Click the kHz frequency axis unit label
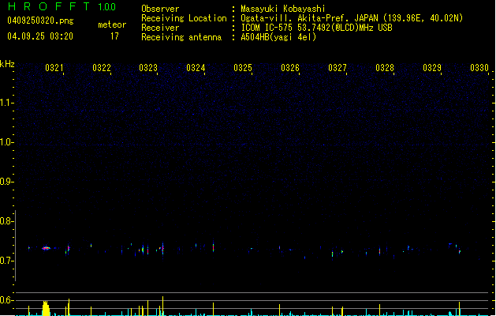 (7, 64)
